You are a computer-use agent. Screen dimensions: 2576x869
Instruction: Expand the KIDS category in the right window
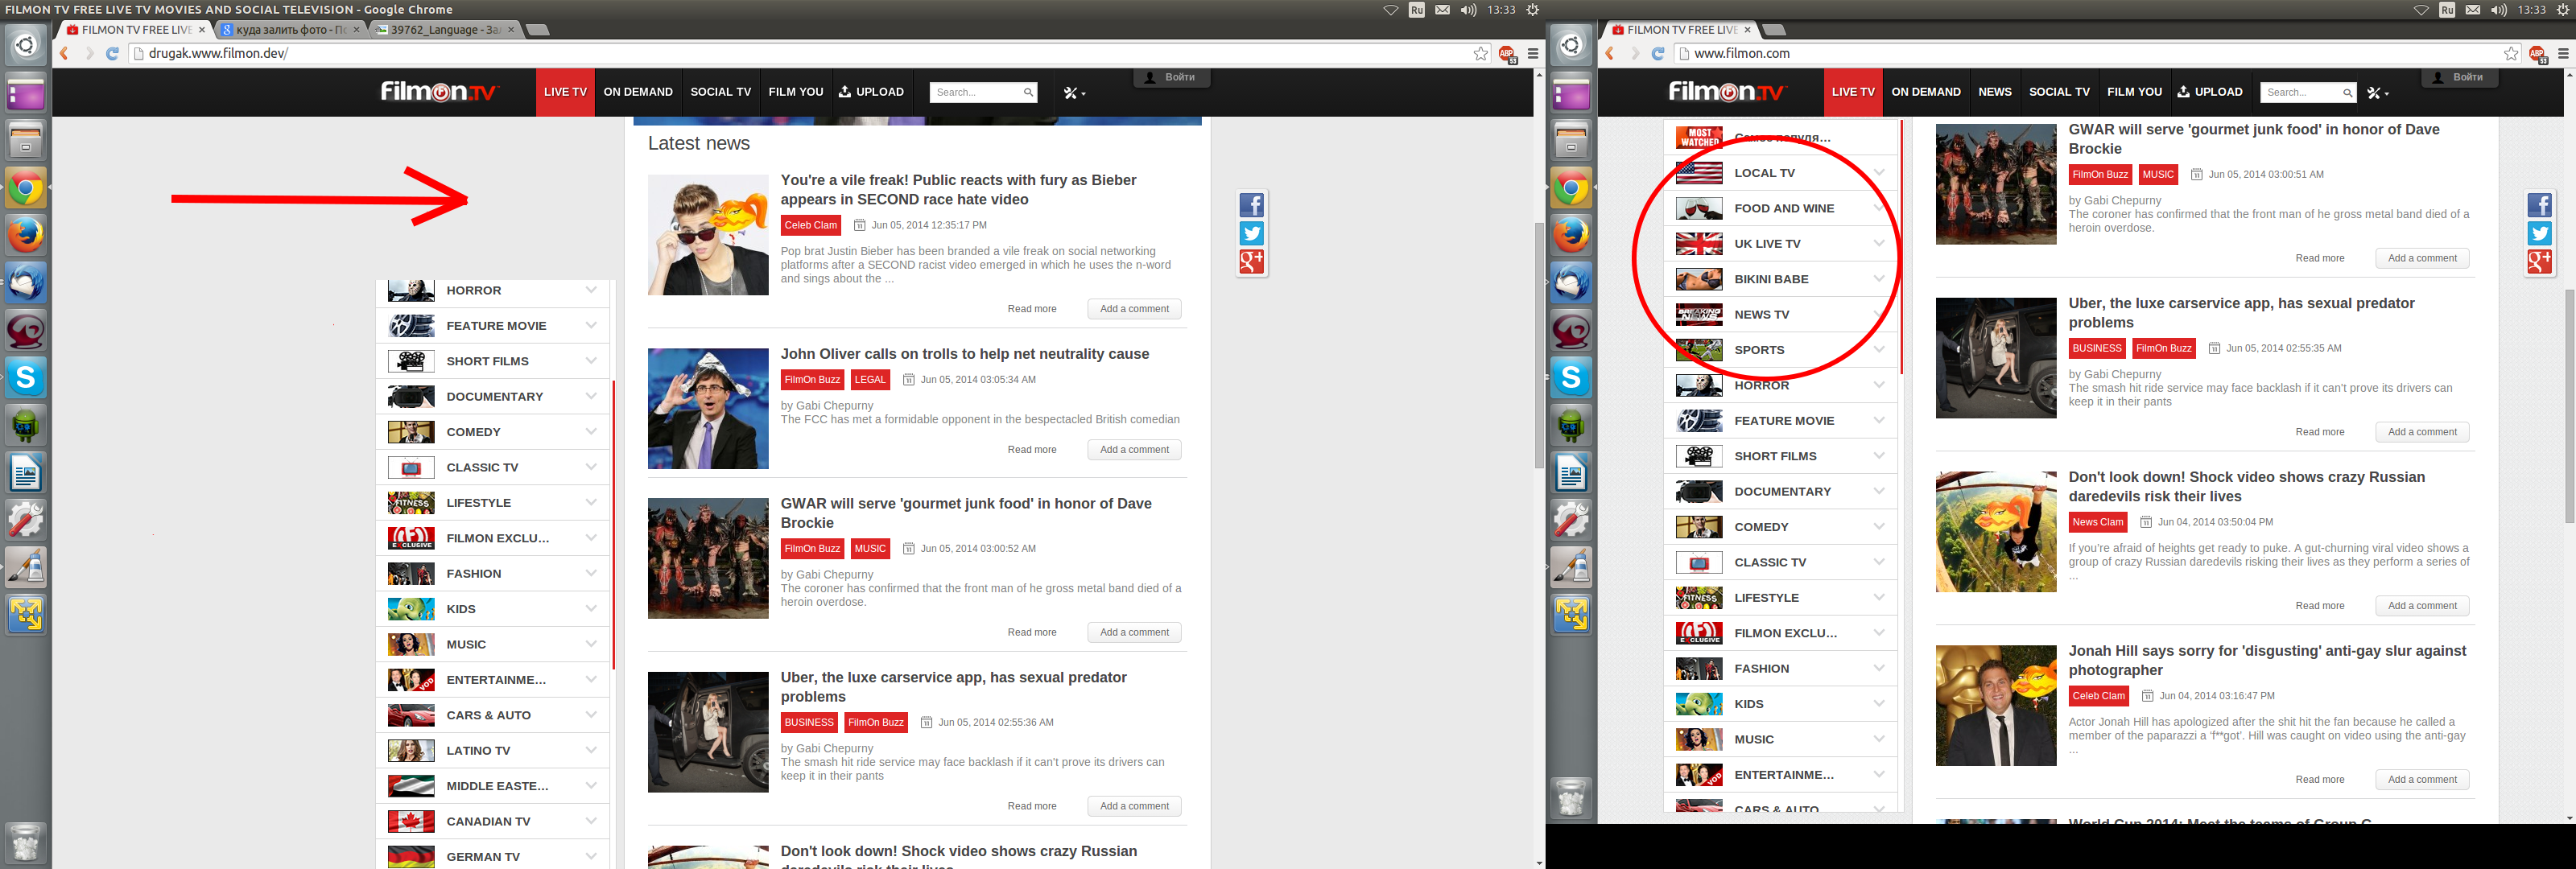(x=1878, y=704)
